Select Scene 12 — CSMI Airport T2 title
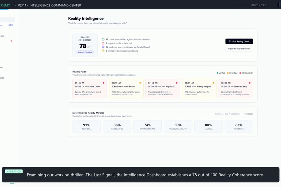This screenshot has width=281, height=187. point(162,86)
